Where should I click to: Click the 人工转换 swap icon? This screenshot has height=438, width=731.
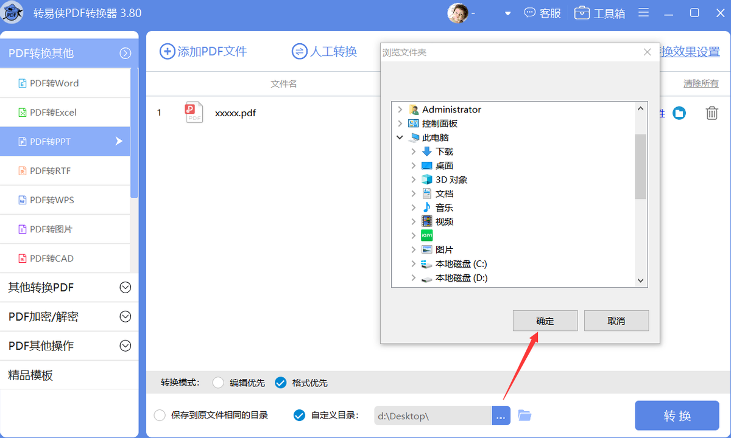click(299, 52)
